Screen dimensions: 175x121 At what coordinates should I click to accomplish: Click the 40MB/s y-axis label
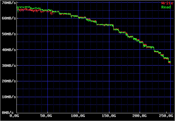tap(9, 50)
